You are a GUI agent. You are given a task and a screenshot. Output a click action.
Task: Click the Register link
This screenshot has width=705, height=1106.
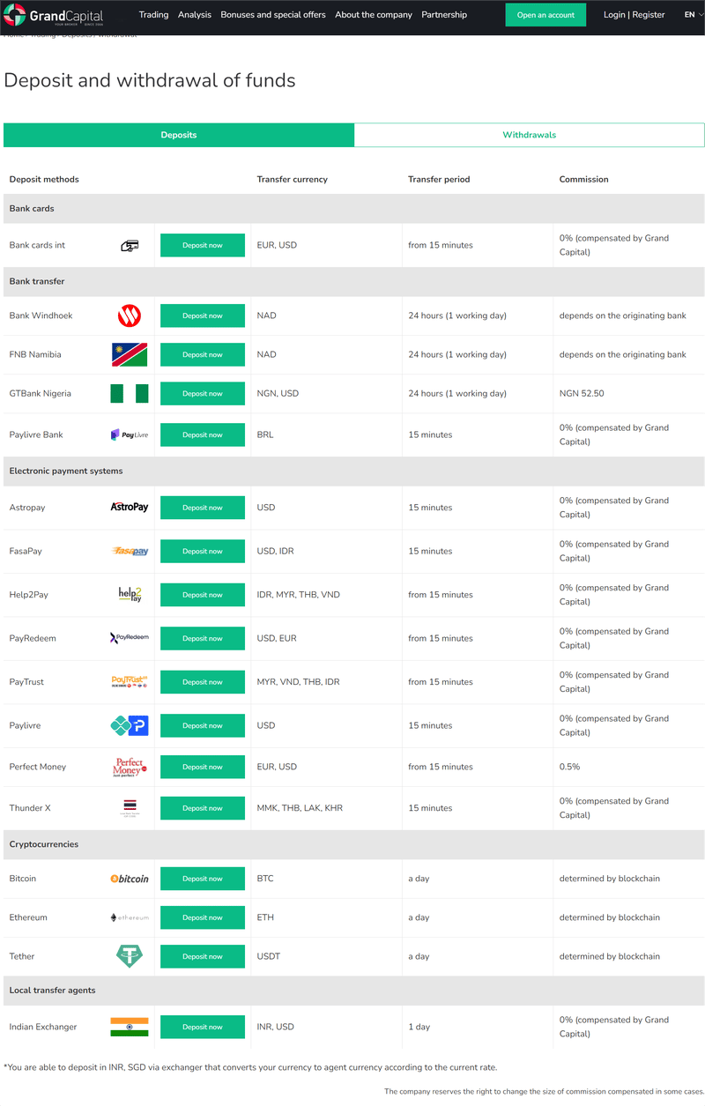(x=649, y=15)
